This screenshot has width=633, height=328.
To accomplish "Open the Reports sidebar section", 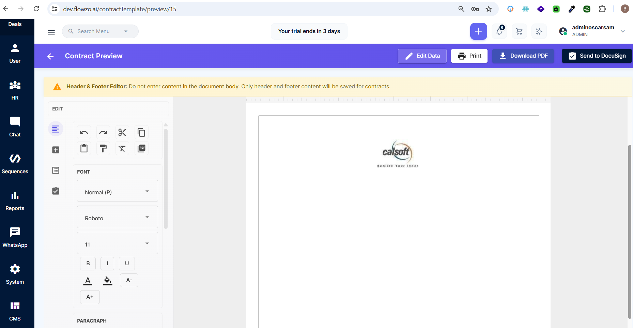I will (x=15, y=201).
